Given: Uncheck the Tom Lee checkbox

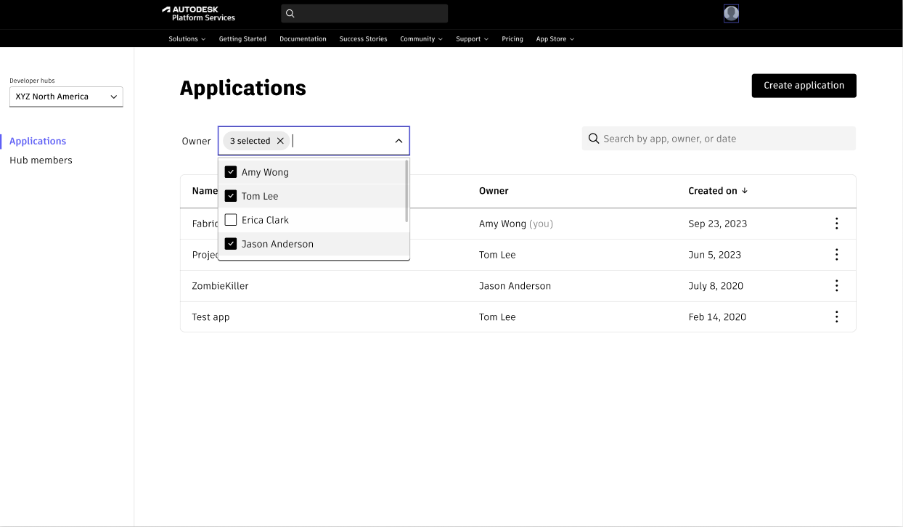Looking at the screenshot, I should [231, 196].
